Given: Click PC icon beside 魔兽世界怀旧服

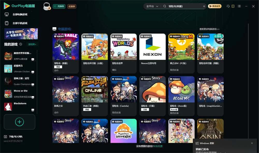Looking at the screenshot, I should [33, 59].
